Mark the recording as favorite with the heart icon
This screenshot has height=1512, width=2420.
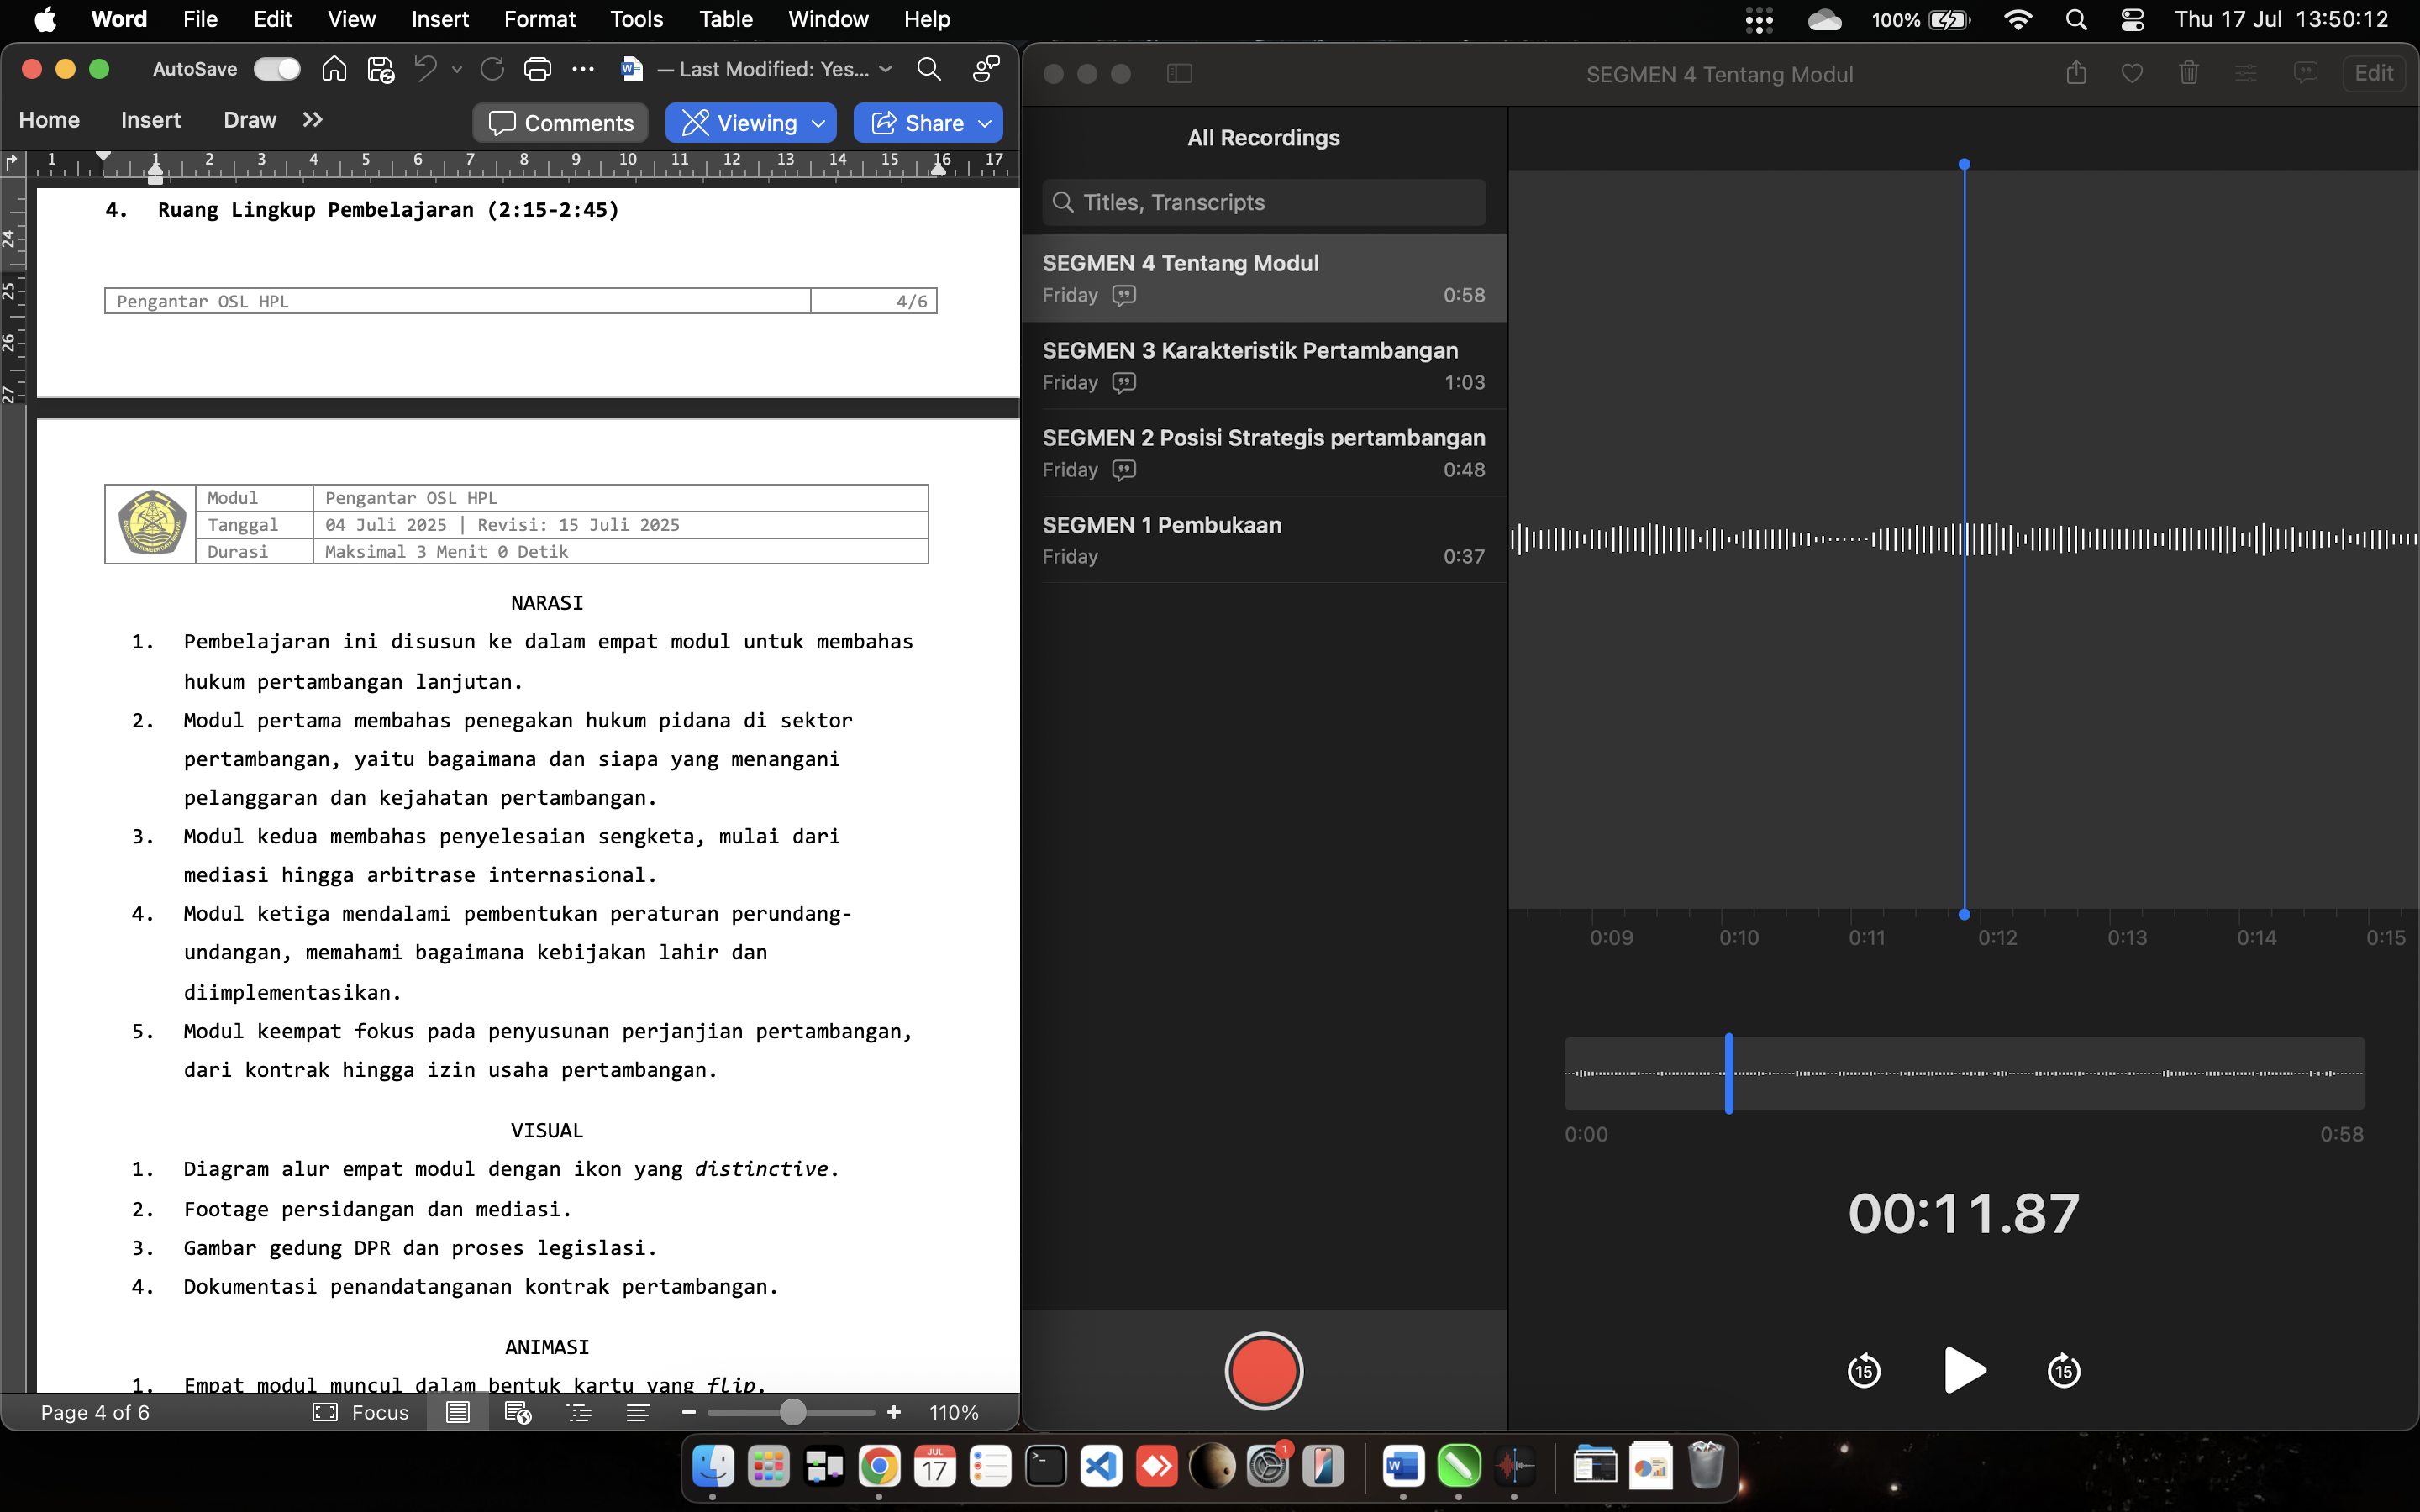pyautogui.click(x=2132, y=73)
